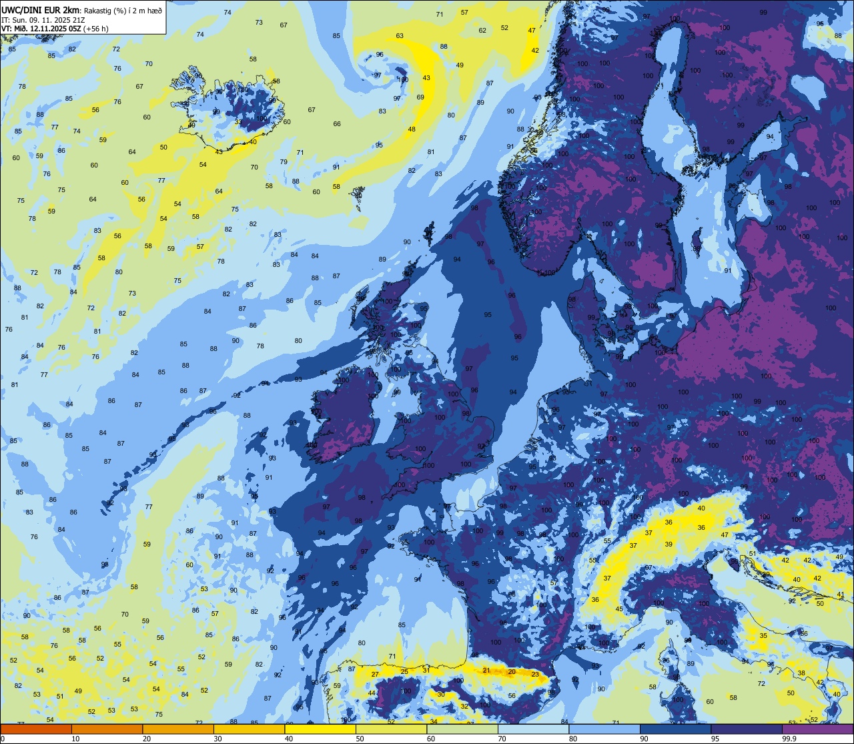Click the "(+56 h)" forecast offset text
Viewport: 854px width, 744px height.
pyautogui.click(x=96, y=29)
